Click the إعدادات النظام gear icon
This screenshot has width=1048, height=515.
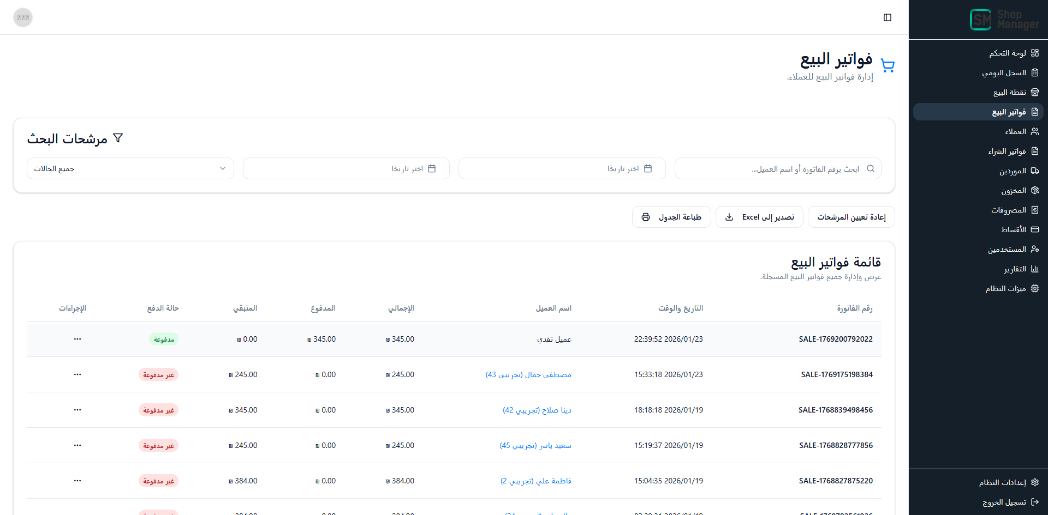pos(1035,482)
